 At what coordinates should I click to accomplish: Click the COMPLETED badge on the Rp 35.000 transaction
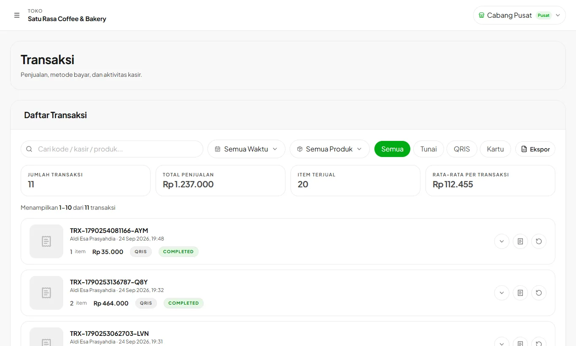click(178, 251)
